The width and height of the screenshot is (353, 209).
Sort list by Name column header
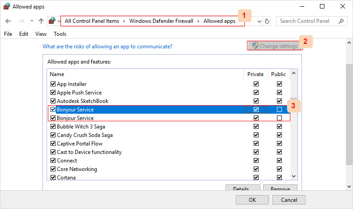click(x=57, y=74)
